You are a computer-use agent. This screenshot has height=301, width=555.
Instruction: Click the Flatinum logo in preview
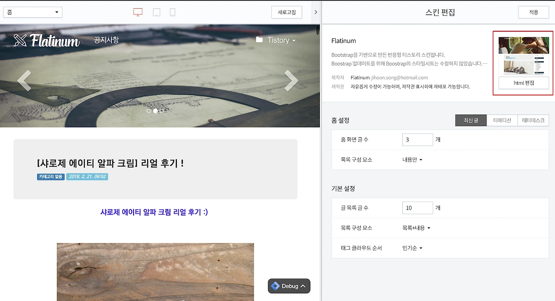click(x=46, y=40)
